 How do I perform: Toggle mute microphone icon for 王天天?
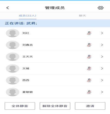click(89, 57)
